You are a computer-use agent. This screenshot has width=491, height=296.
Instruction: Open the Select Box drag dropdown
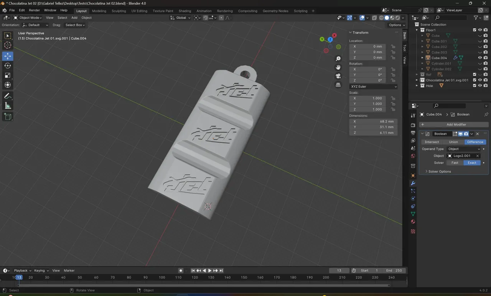pos(75,25)
